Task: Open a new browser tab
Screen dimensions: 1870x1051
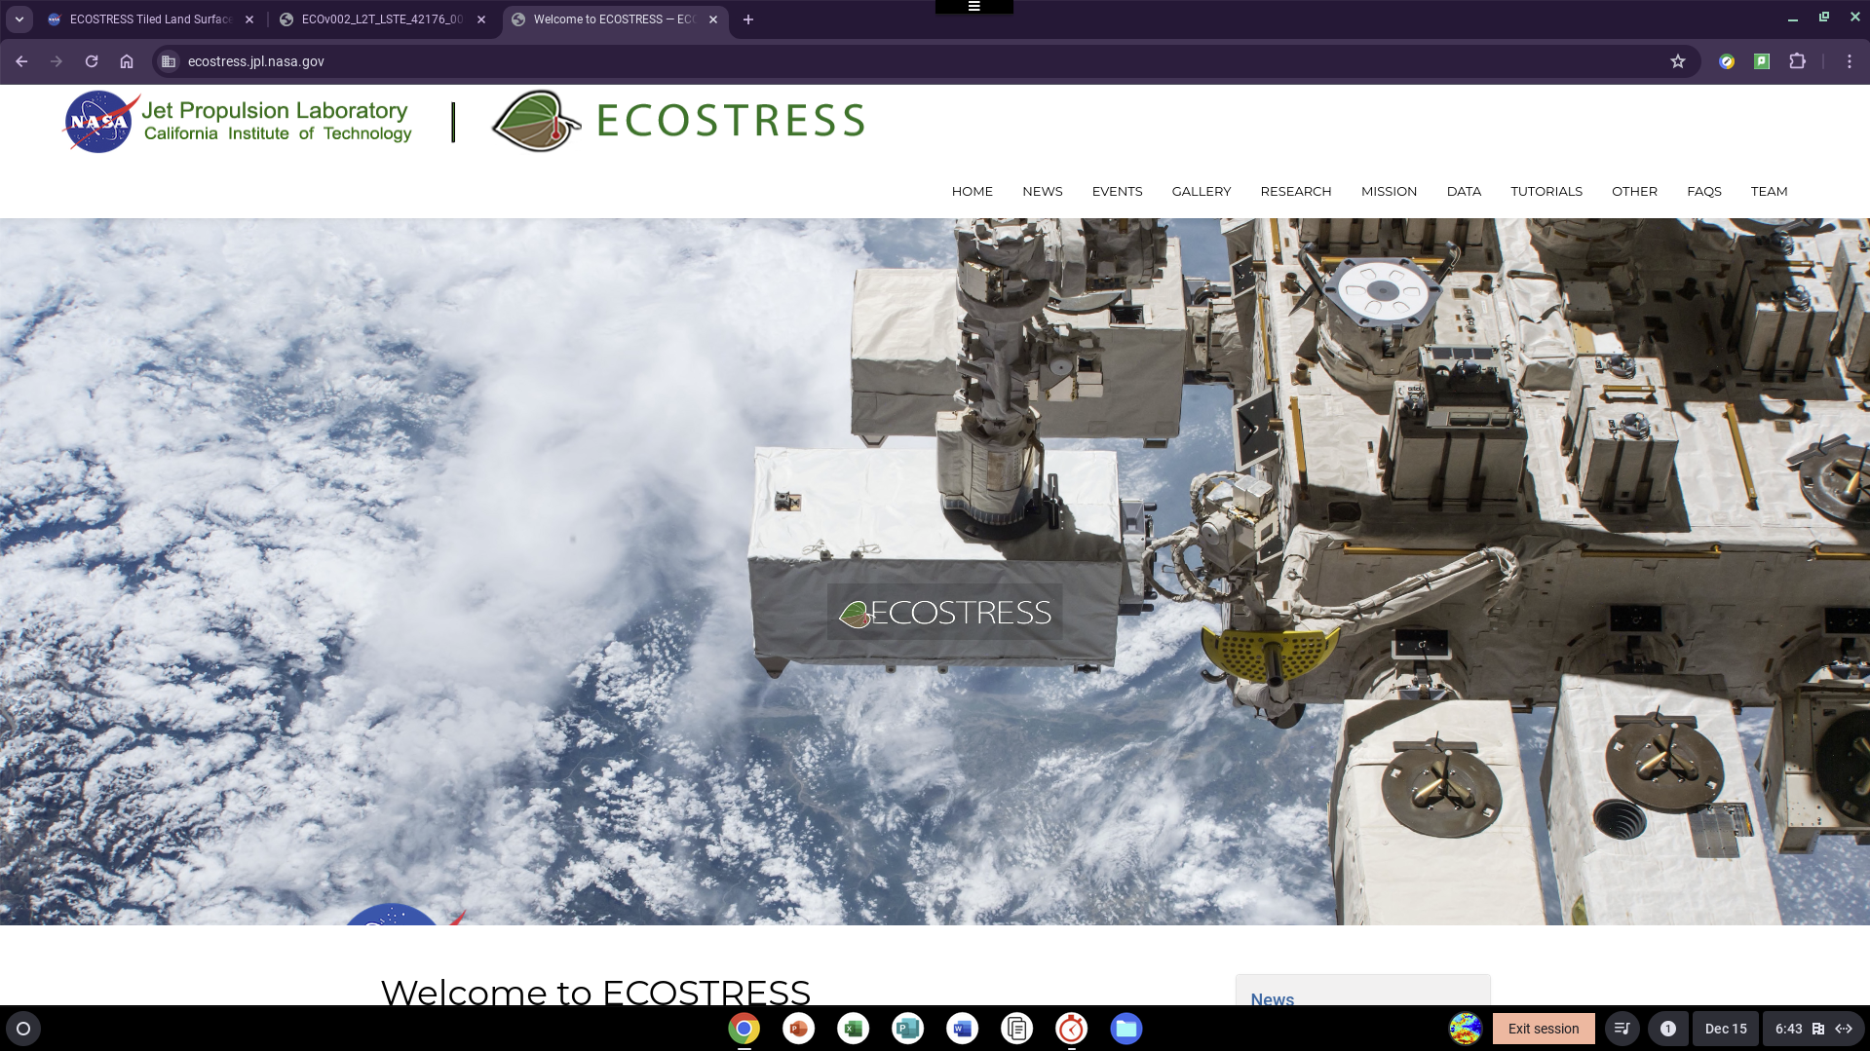Action: (x=747, y=19)
